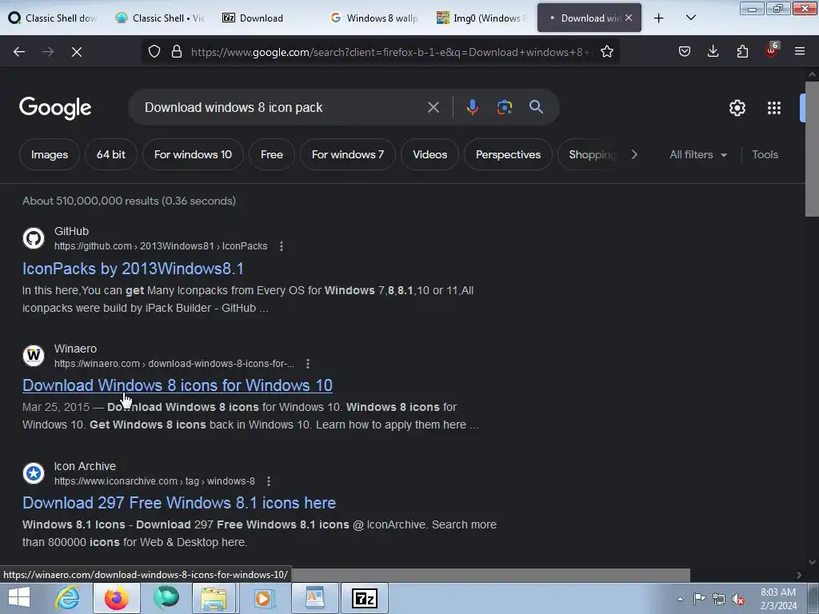The height and width of the screenshot is (614, 819).
Task: List all open tabs dropdown
Action: point(690,18)
